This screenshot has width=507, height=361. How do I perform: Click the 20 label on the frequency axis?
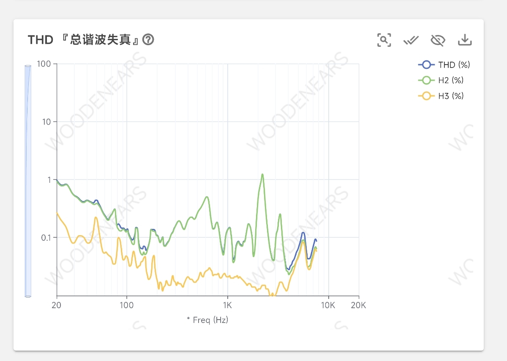tap(57, 305)
